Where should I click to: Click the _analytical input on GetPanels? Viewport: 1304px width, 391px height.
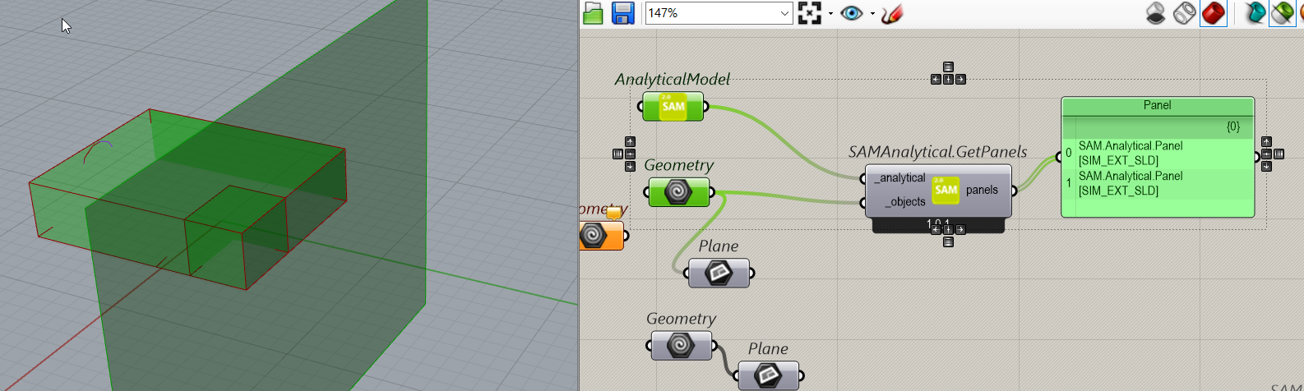[x=900, y=178]
